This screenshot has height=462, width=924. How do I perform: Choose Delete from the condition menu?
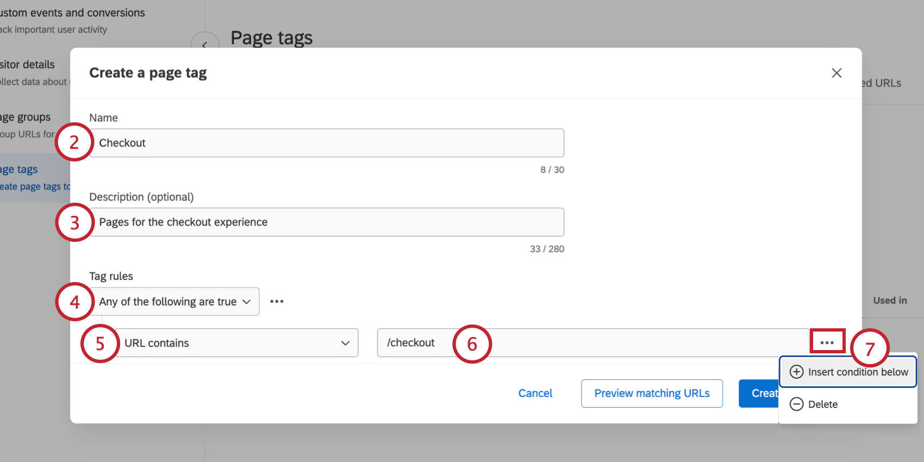coord(822,404)
